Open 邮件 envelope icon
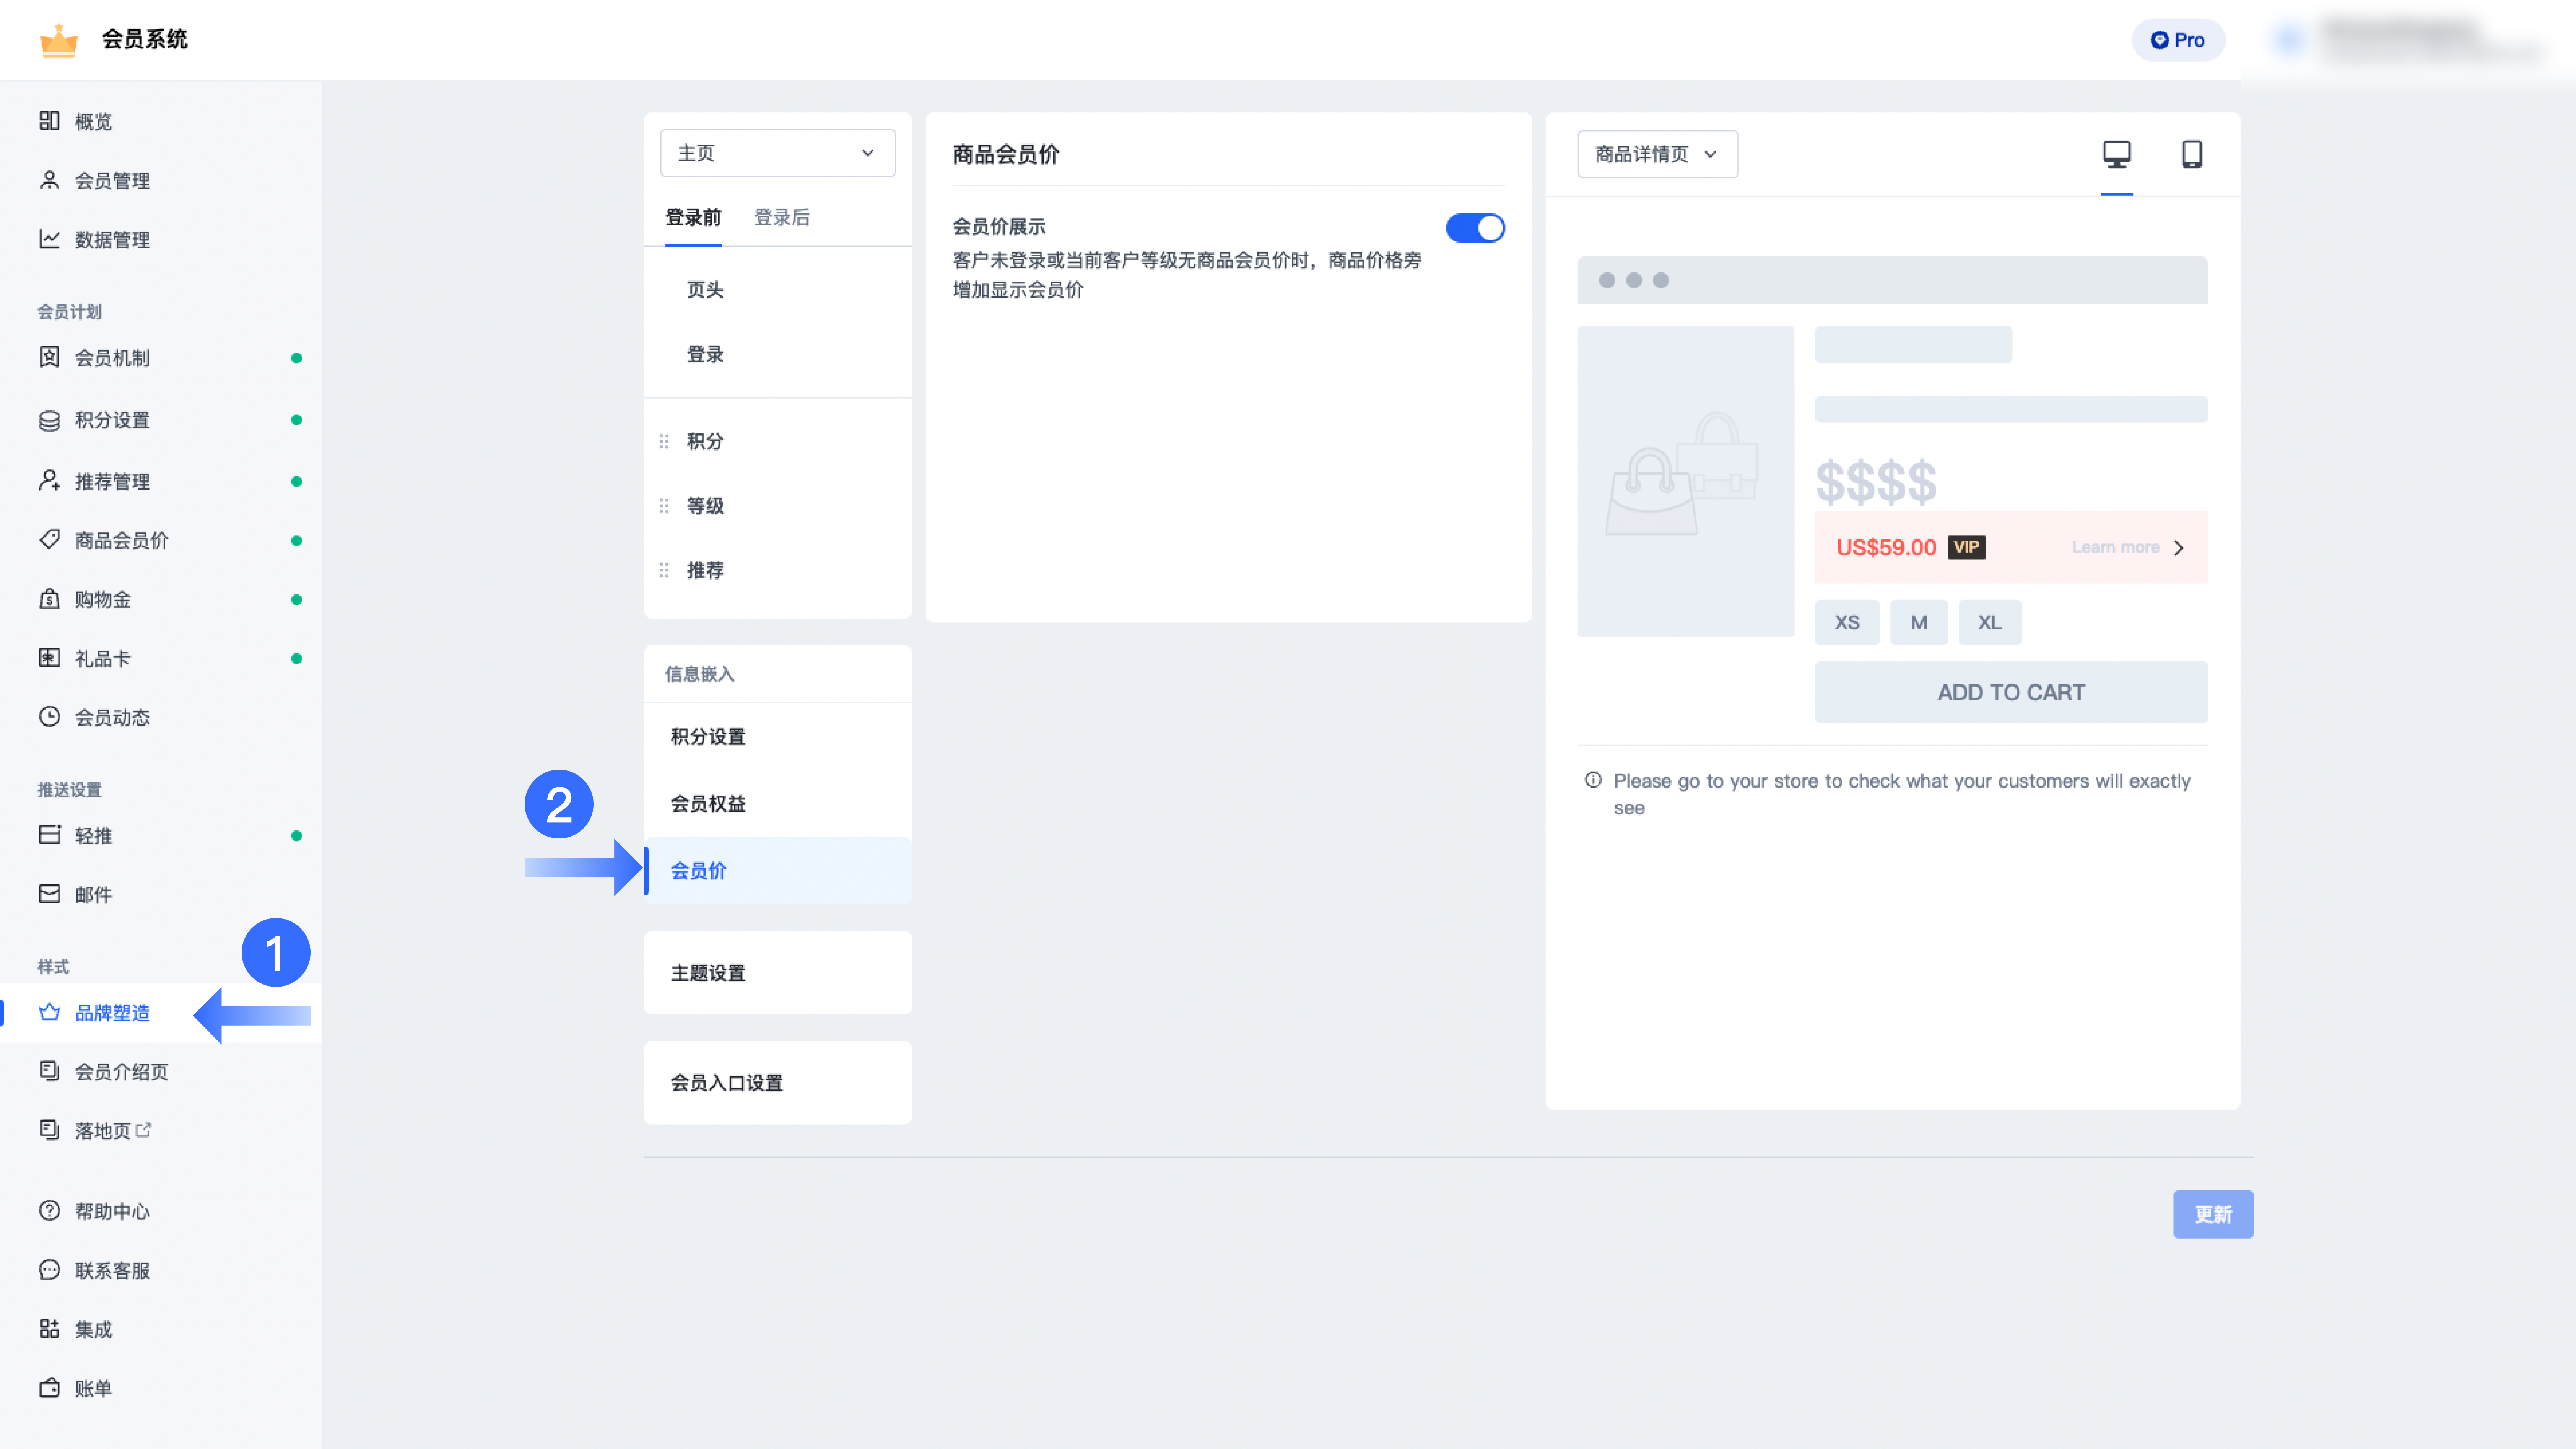Screen dimensions: 2576x1449 coord(49,894)
